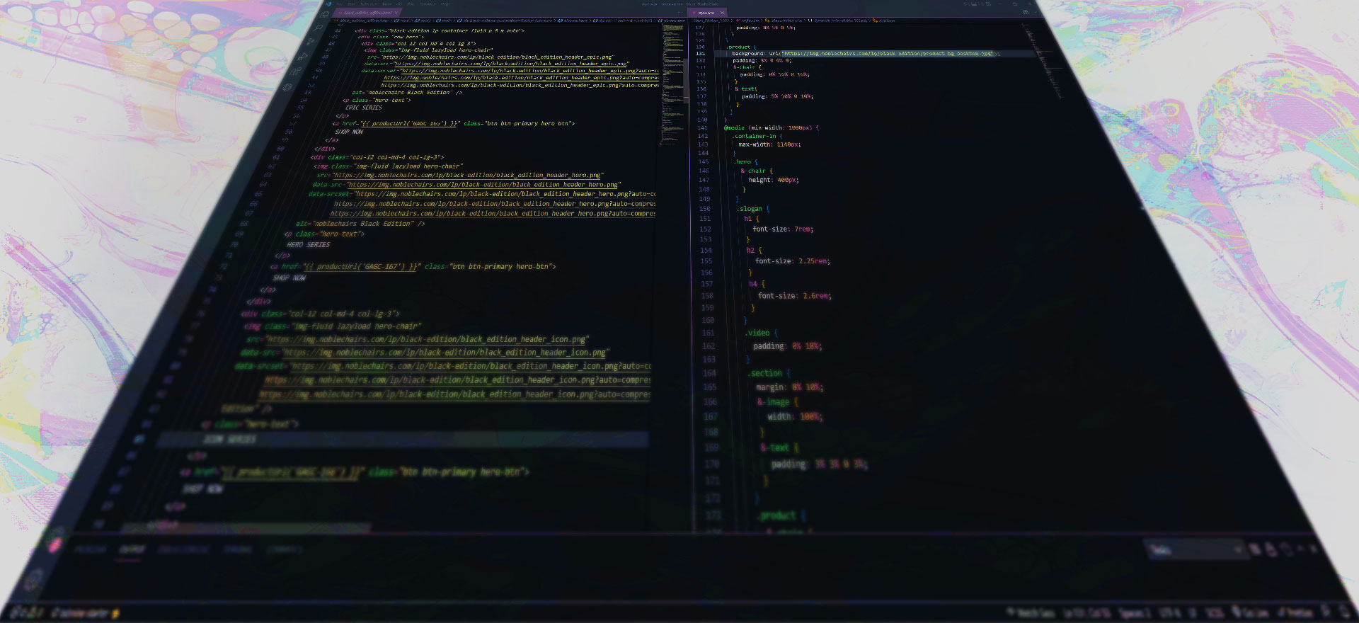Click the line and column position indicator

1086,612
